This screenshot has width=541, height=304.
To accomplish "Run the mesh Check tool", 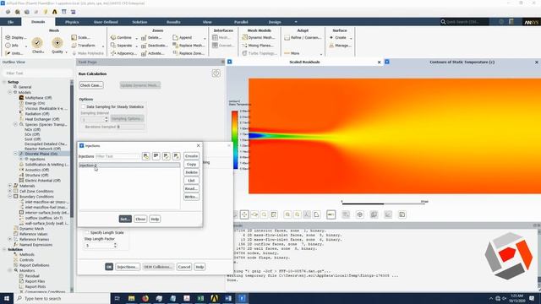I will [x=37, y=45].
